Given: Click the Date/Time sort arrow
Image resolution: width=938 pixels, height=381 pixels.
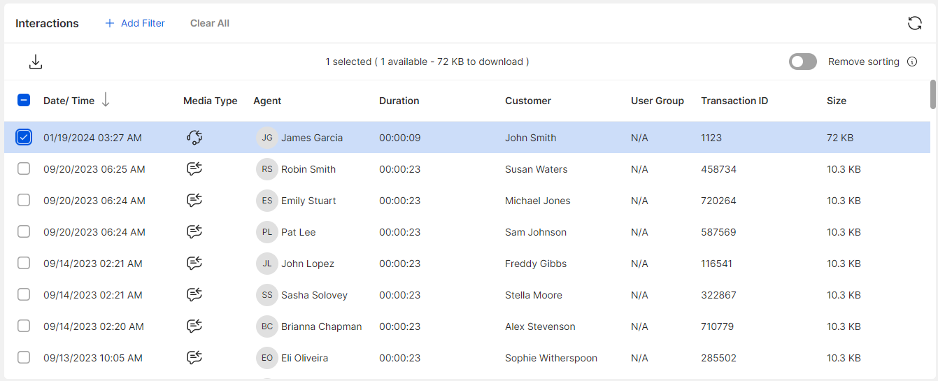Looking at the screenshot, I should coord(106,101).
